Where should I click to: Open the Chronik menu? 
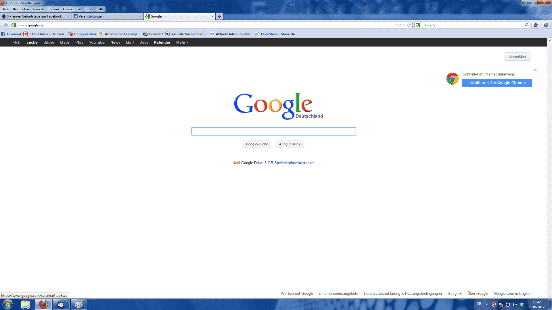pos(53,9)
